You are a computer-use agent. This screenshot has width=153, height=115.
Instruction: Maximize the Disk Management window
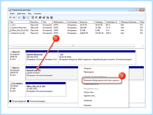(136, 10)
